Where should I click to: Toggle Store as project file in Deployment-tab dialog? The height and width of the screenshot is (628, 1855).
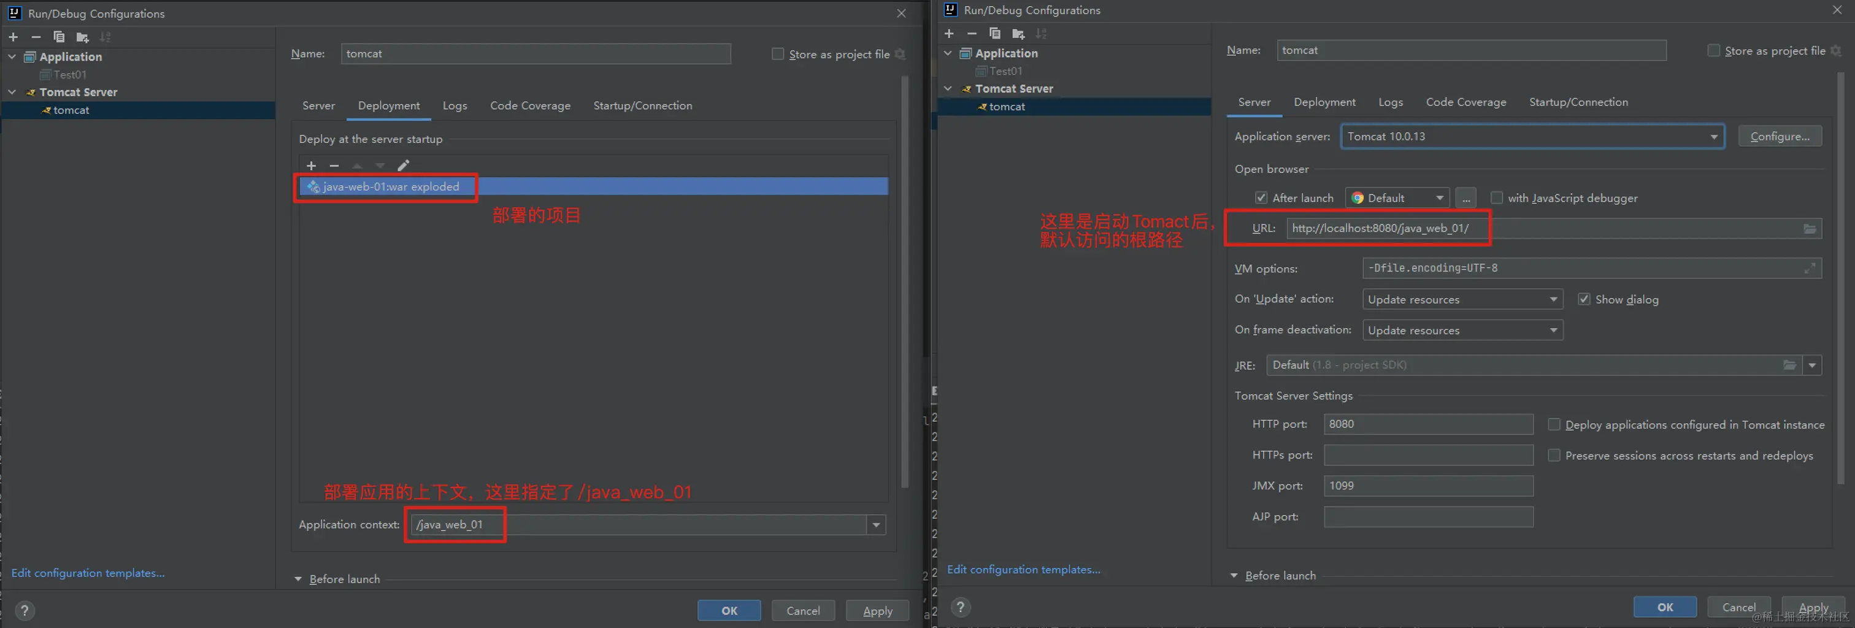pyautogui.click(x=778, y=54)
